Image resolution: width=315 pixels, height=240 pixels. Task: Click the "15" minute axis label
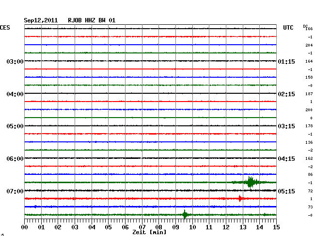point(276,227)
